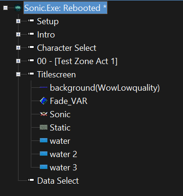Click the blue icon beside water 2
Screen dimensions: 183x196
tap(44, 154)
